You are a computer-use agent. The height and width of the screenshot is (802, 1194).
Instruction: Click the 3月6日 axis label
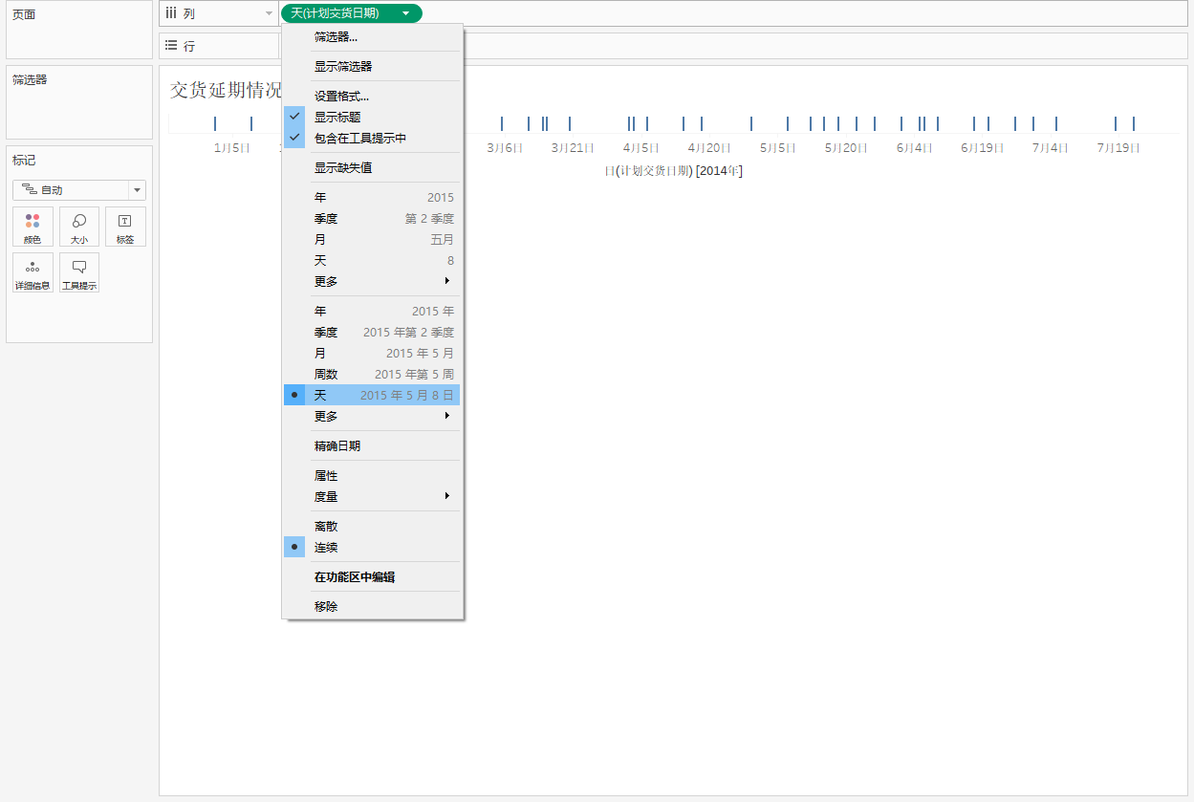click(506, 148)
